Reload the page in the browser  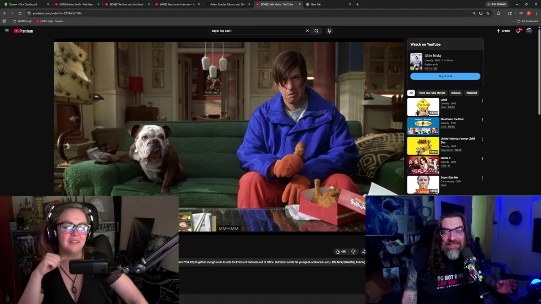[x=19, y=13]
